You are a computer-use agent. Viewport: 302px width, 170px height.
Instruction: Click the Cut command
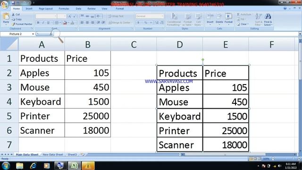[16, 15]
